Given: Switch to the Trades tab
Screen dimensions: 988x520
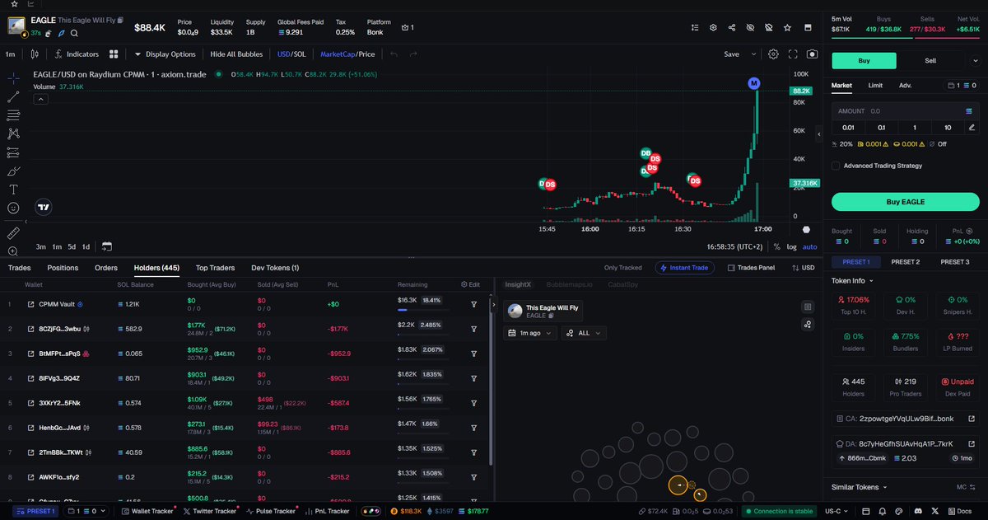Looking at the screenshot, I should click(19, 268).
